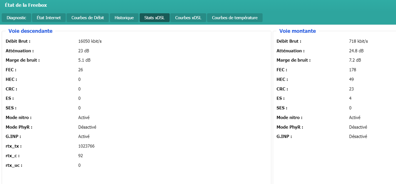Click downstream Mode PhyR Désactivé value
The height and width of the screenshot is (184, 396).
coord(87,127)
